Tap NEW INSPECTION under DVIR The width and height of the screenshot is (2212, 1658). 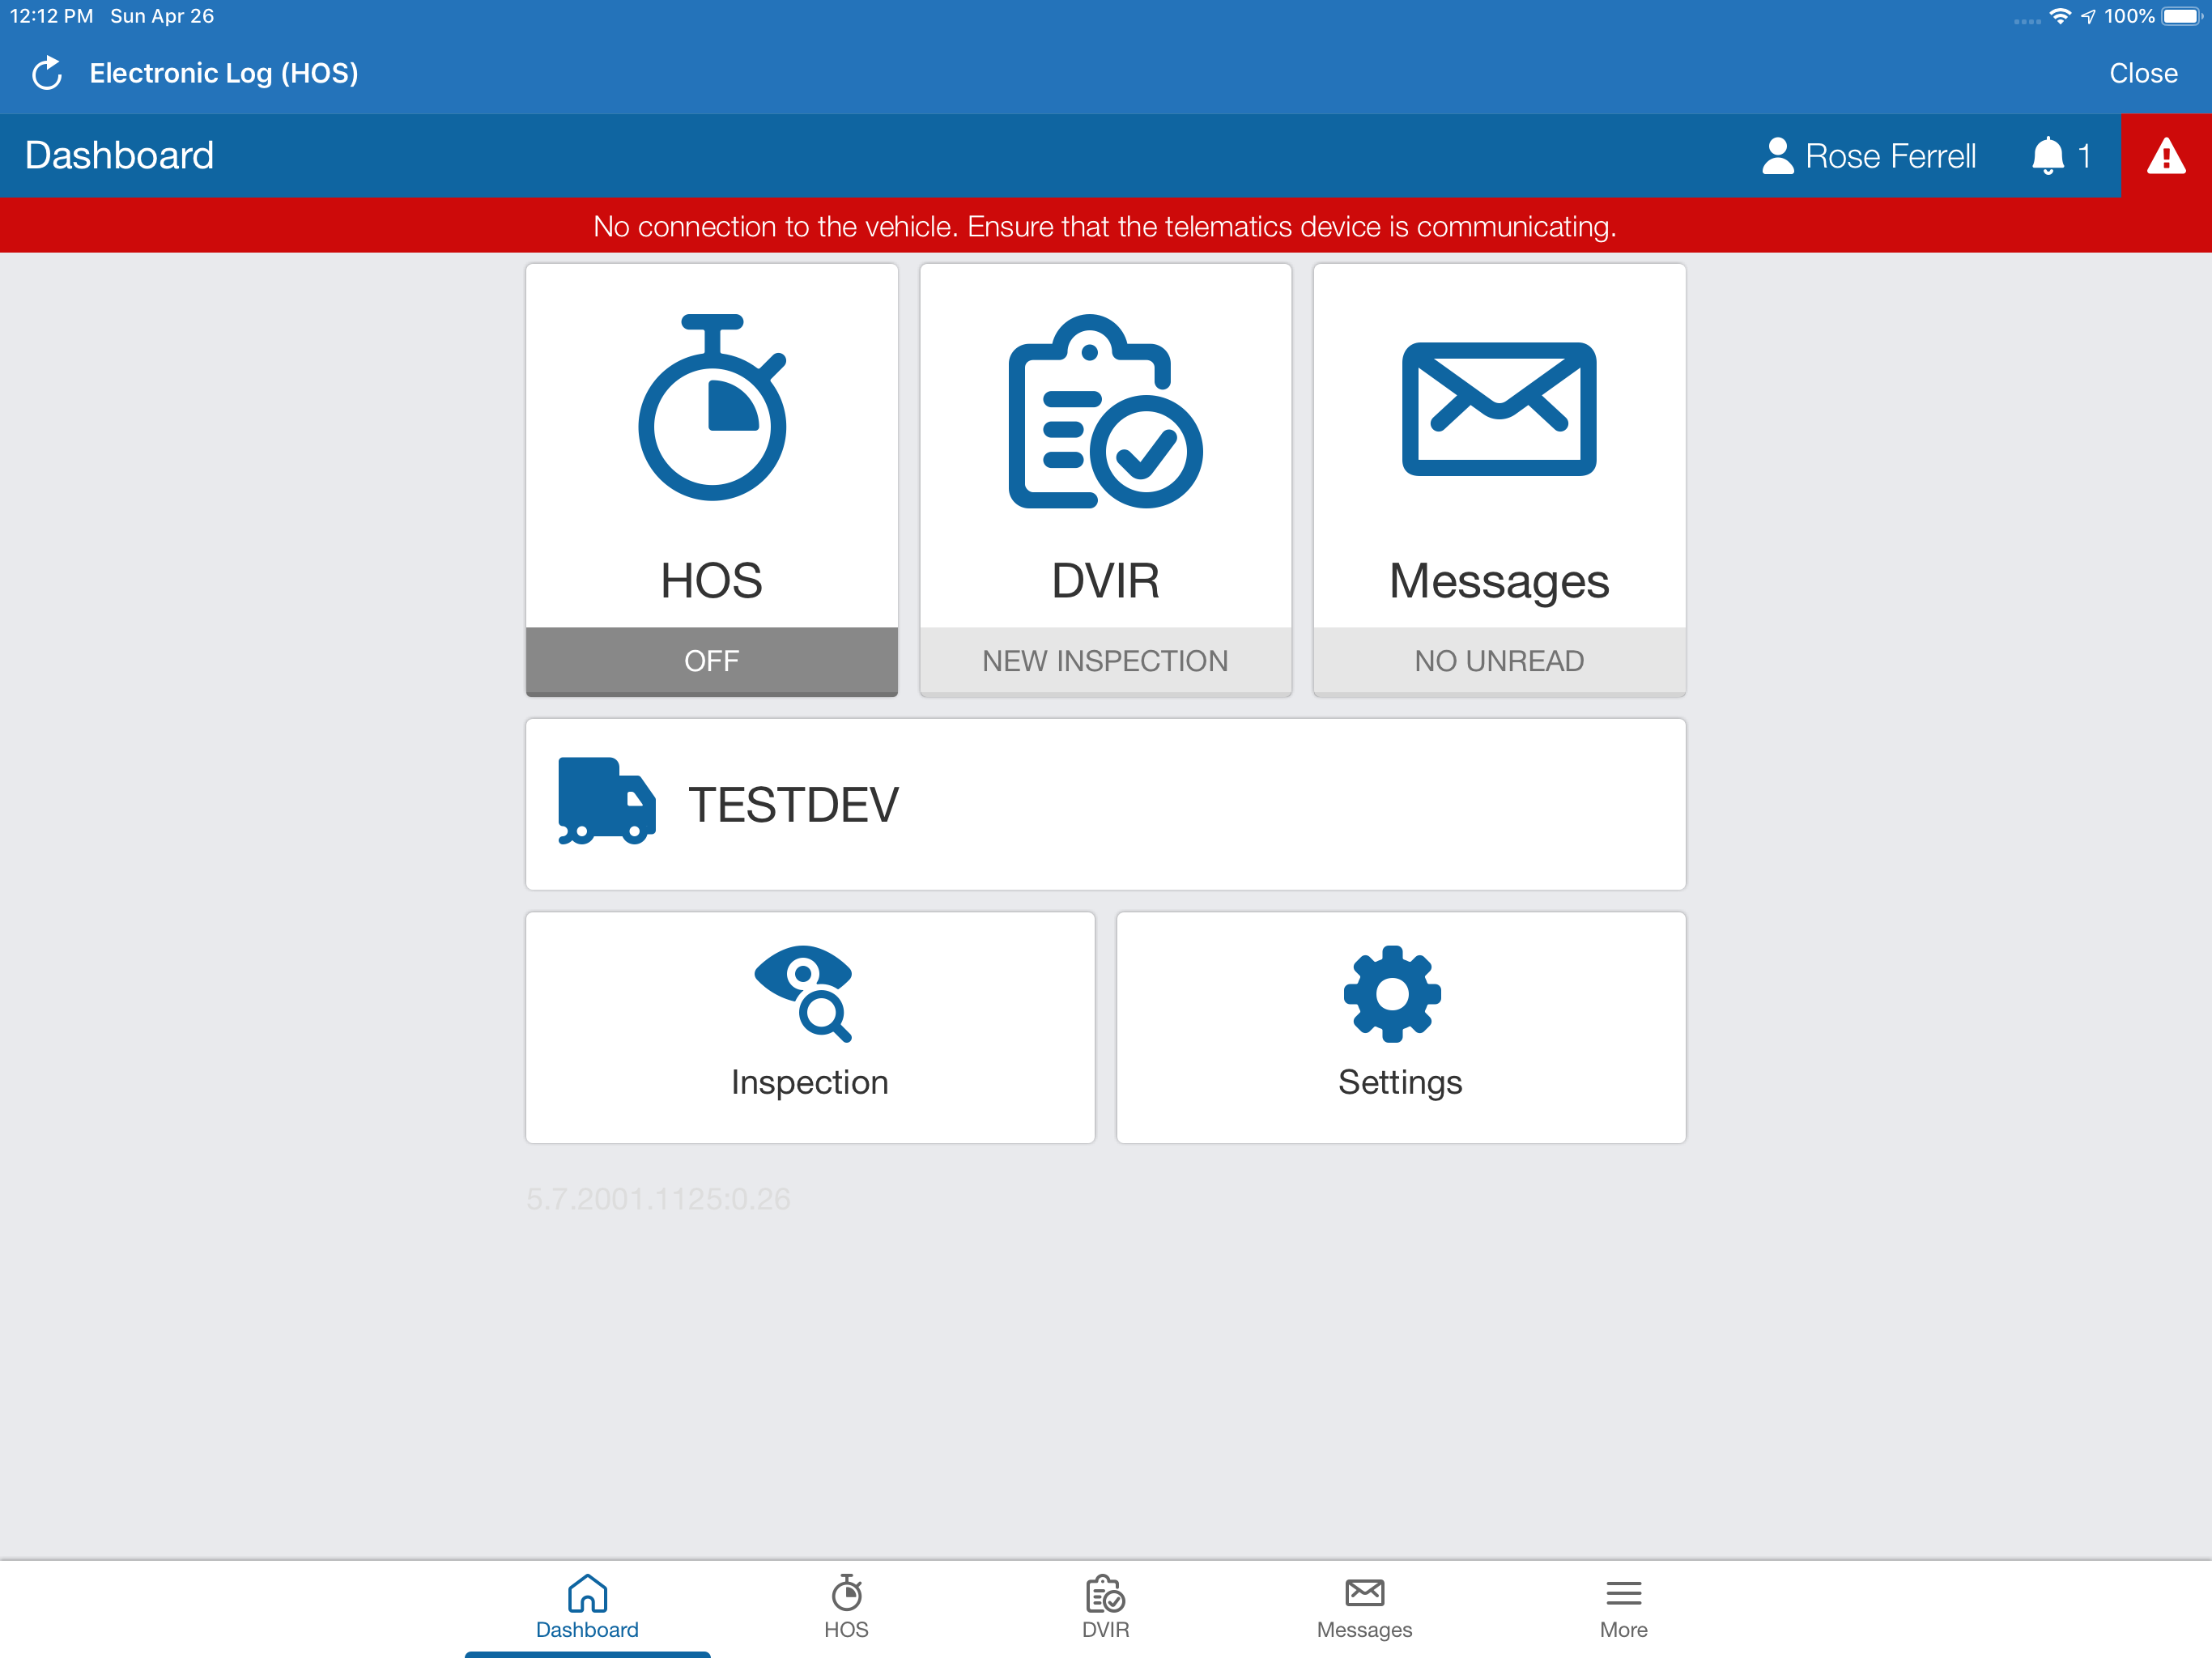(x=1105, y=660)
